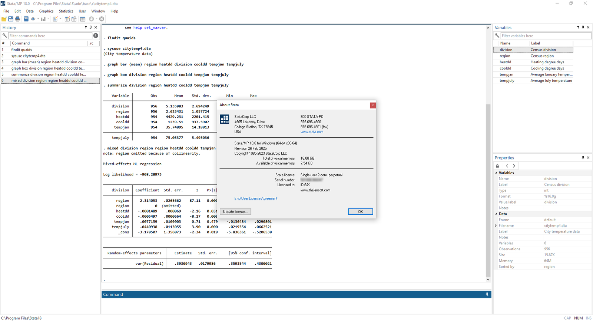Collapse the Data section in Properties
The width and height of the screenshot is (593, 321).
(496, 214)
